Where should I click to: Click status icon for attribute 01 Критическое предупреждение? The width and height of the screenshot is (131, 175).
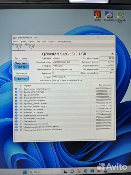[16, 89]
